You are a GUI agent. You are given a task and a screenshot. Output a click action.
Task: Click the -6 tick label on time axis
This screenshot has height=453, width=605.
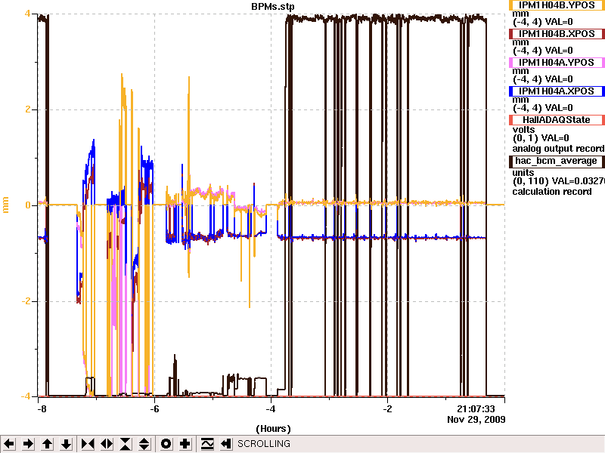click(154, 409)
